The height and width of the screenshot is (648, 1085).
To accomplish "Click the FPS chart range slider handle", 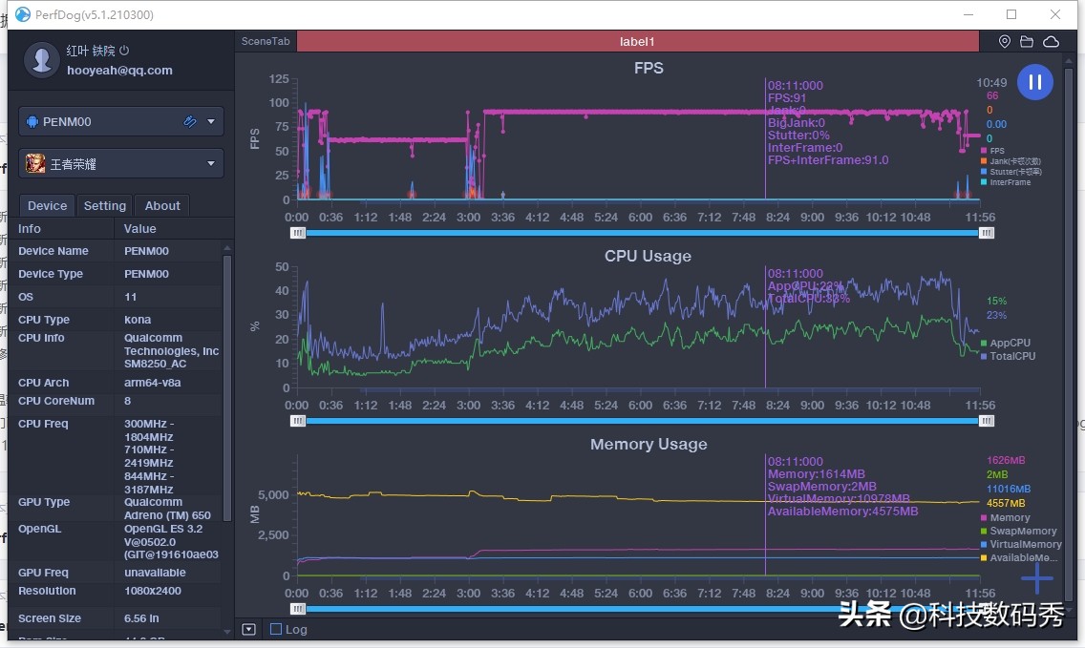I will (299, 232).
